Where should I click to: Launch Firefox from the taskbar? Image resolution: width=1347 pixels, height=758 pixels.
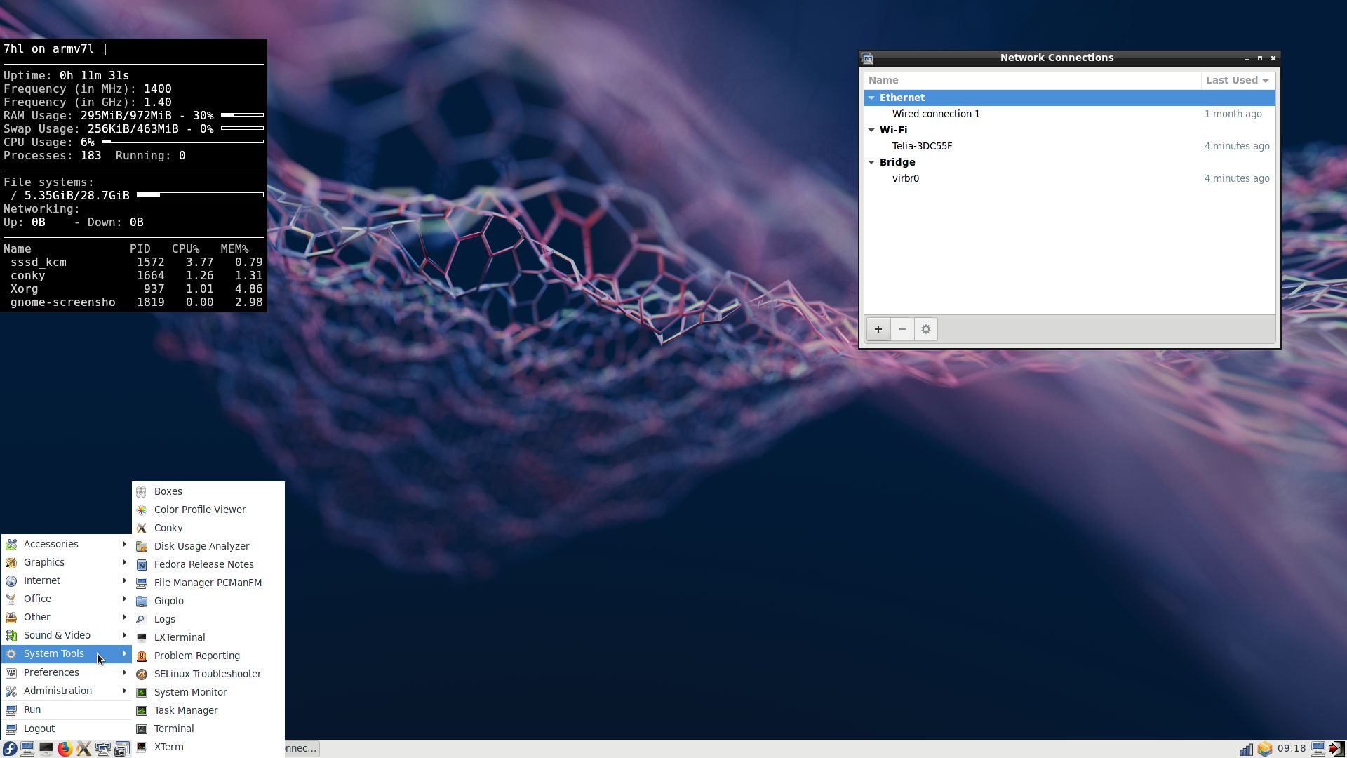coord(65,749)
